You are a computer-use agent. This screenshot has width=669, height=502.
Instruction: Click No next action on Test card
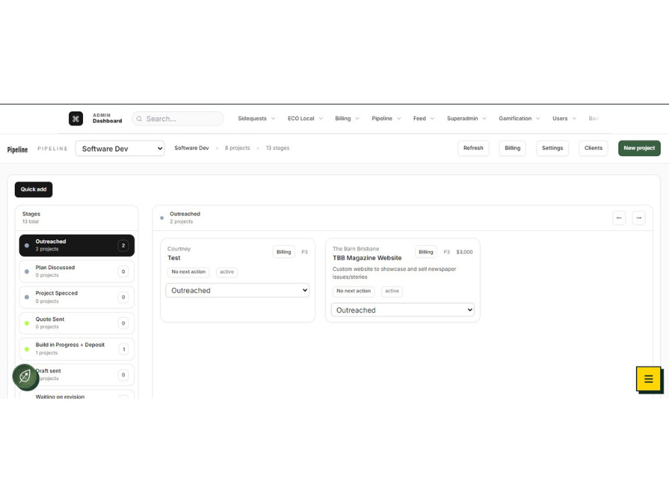188,272
